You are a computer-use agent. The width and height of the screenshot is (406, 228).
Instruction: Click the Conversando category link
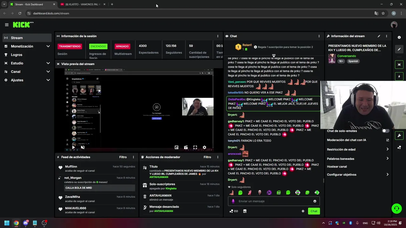[x=346, y=56]
